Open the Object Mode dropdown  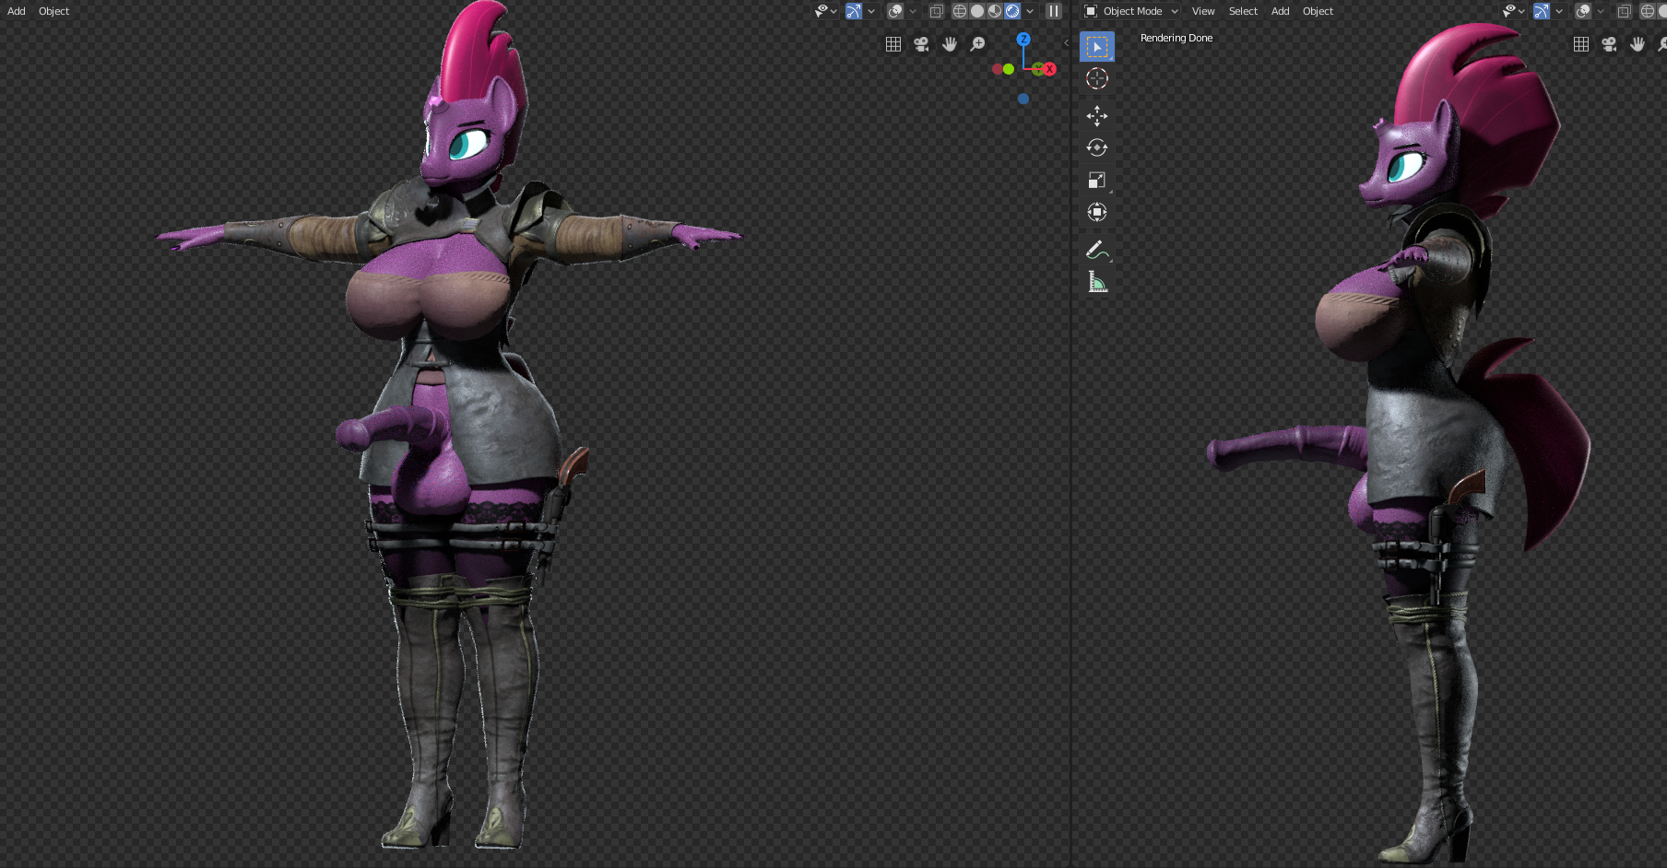(1131, 11)
